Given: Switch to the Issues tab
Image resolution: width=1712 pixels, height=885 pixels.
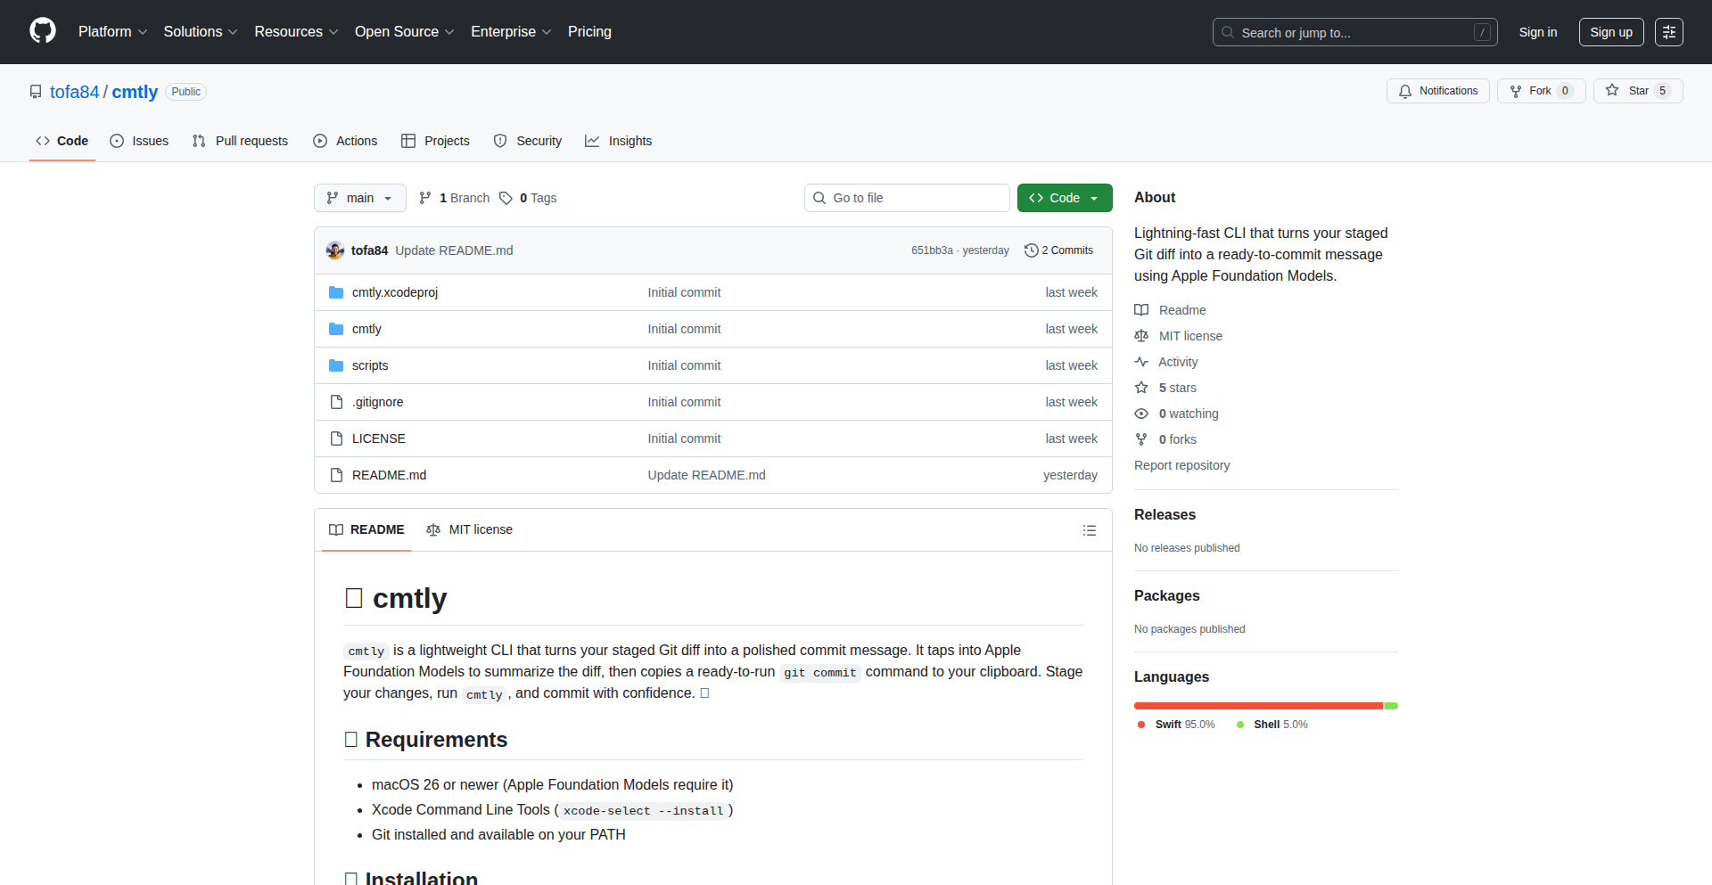Looking at the screenshot, I should 139,141.
